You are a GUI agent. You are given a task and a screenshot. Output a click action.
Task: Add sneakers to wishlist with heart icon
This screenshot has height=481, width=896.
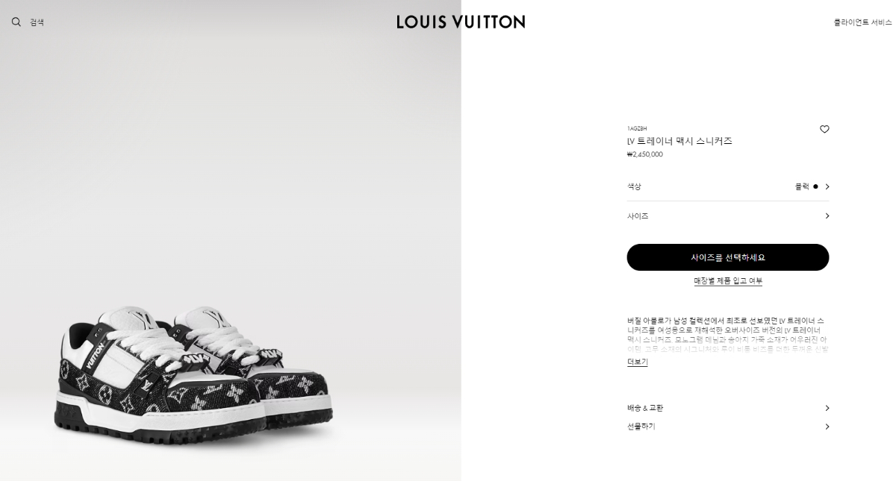824,129
